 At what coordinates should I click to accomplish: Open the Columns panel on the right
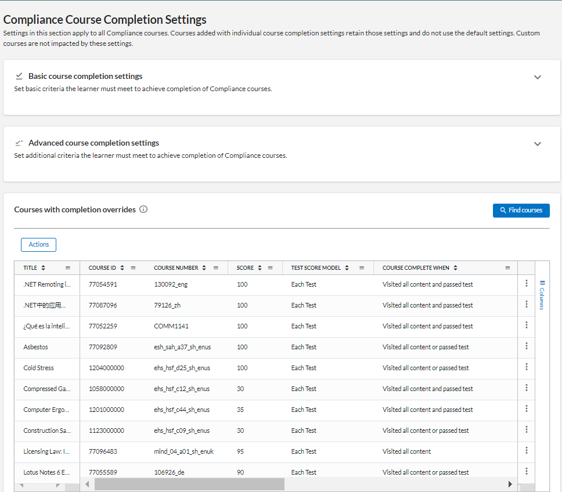(542, 293)
